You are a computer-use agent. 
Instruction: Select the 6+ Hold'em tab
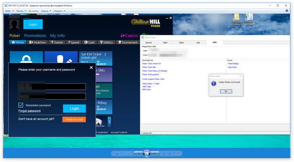(x=37, y=42)
